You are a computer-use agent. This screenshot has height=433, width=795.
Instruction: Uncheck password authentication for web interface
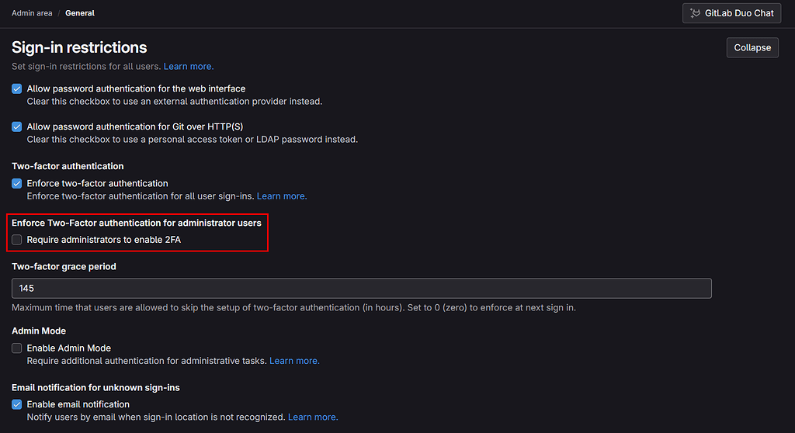click(x=17, y=88)
